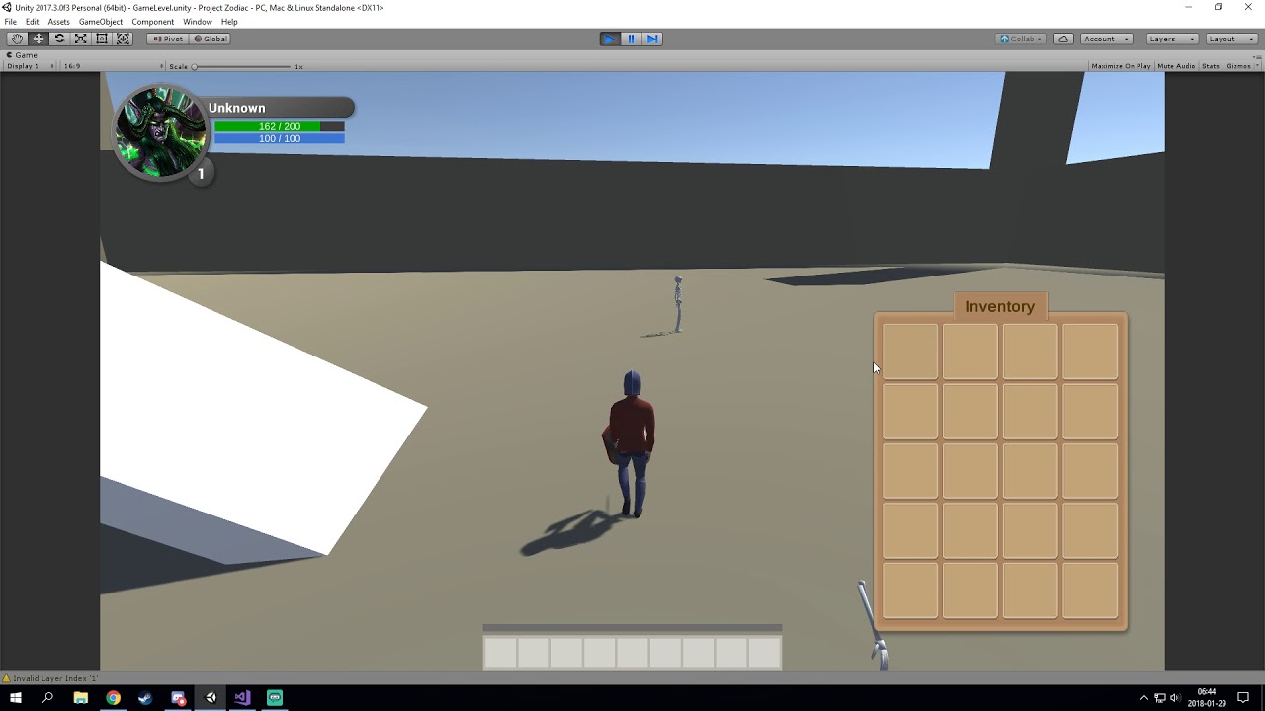The image size is (1265, 711).
Task: Select the Rotate tool
Action: point(59,39)
